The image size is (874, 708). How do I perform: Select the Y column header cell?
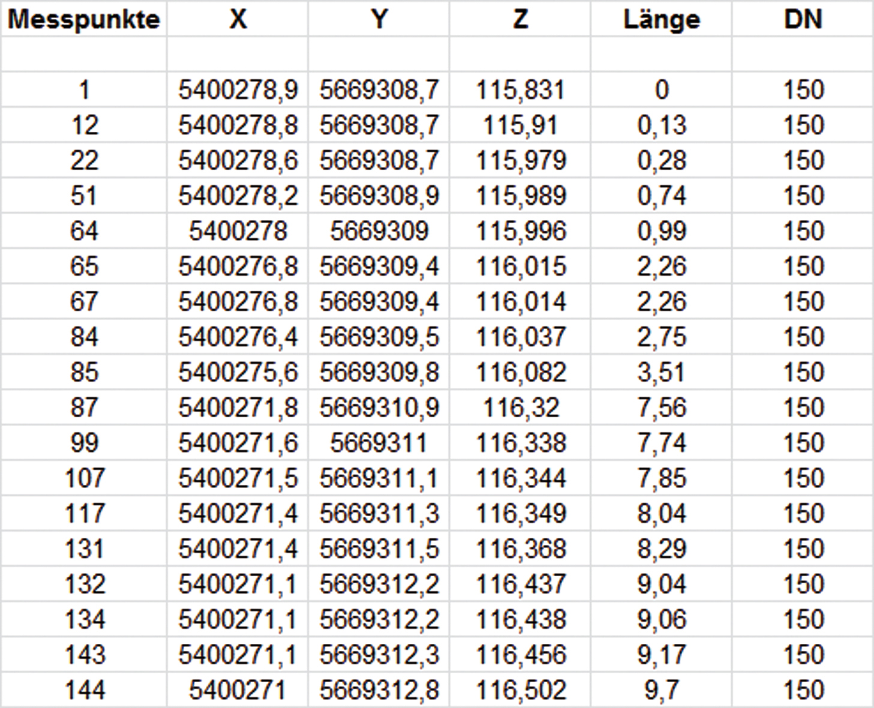[x=379, y=19]
